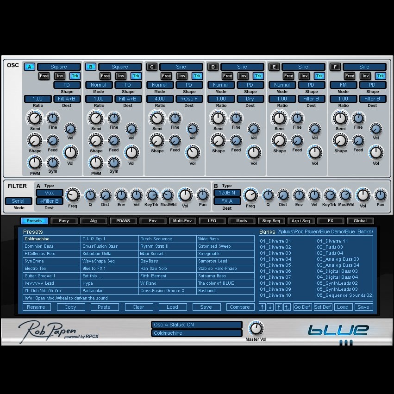Click the Go Def button
Viewport: 394px width, 394px height.
(x=302, y=307)
